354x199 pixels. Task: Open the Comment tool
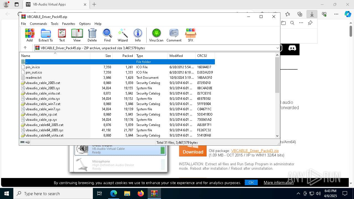pyautogui.click(x=174, y=35)
